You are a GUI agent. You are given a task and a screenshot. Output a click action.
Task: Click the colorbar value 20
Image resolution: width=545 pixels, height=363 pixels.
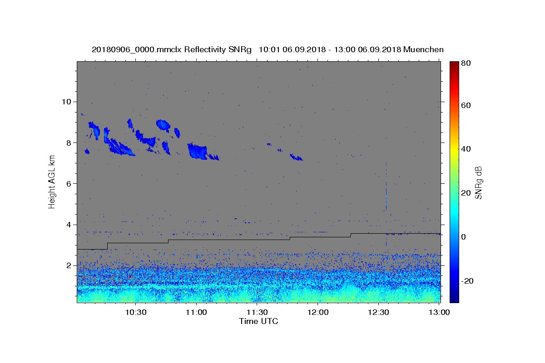(x=466, y=193)
